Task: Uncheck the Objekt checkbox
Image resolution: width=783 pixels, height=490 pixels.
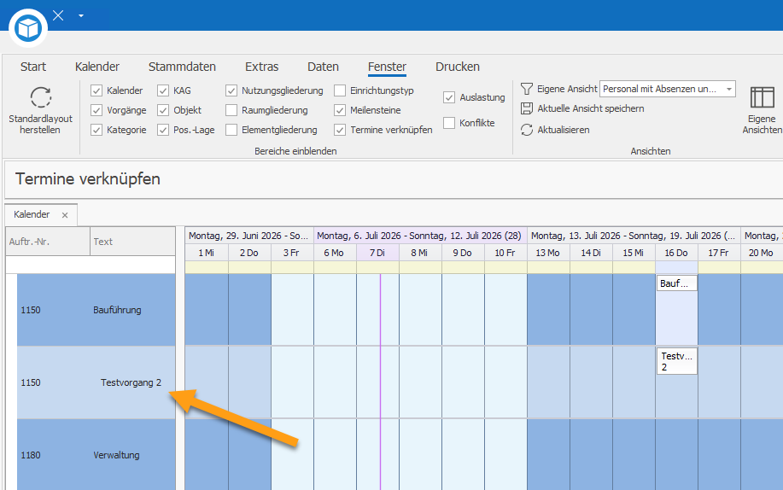Action: tap(163, 110)
